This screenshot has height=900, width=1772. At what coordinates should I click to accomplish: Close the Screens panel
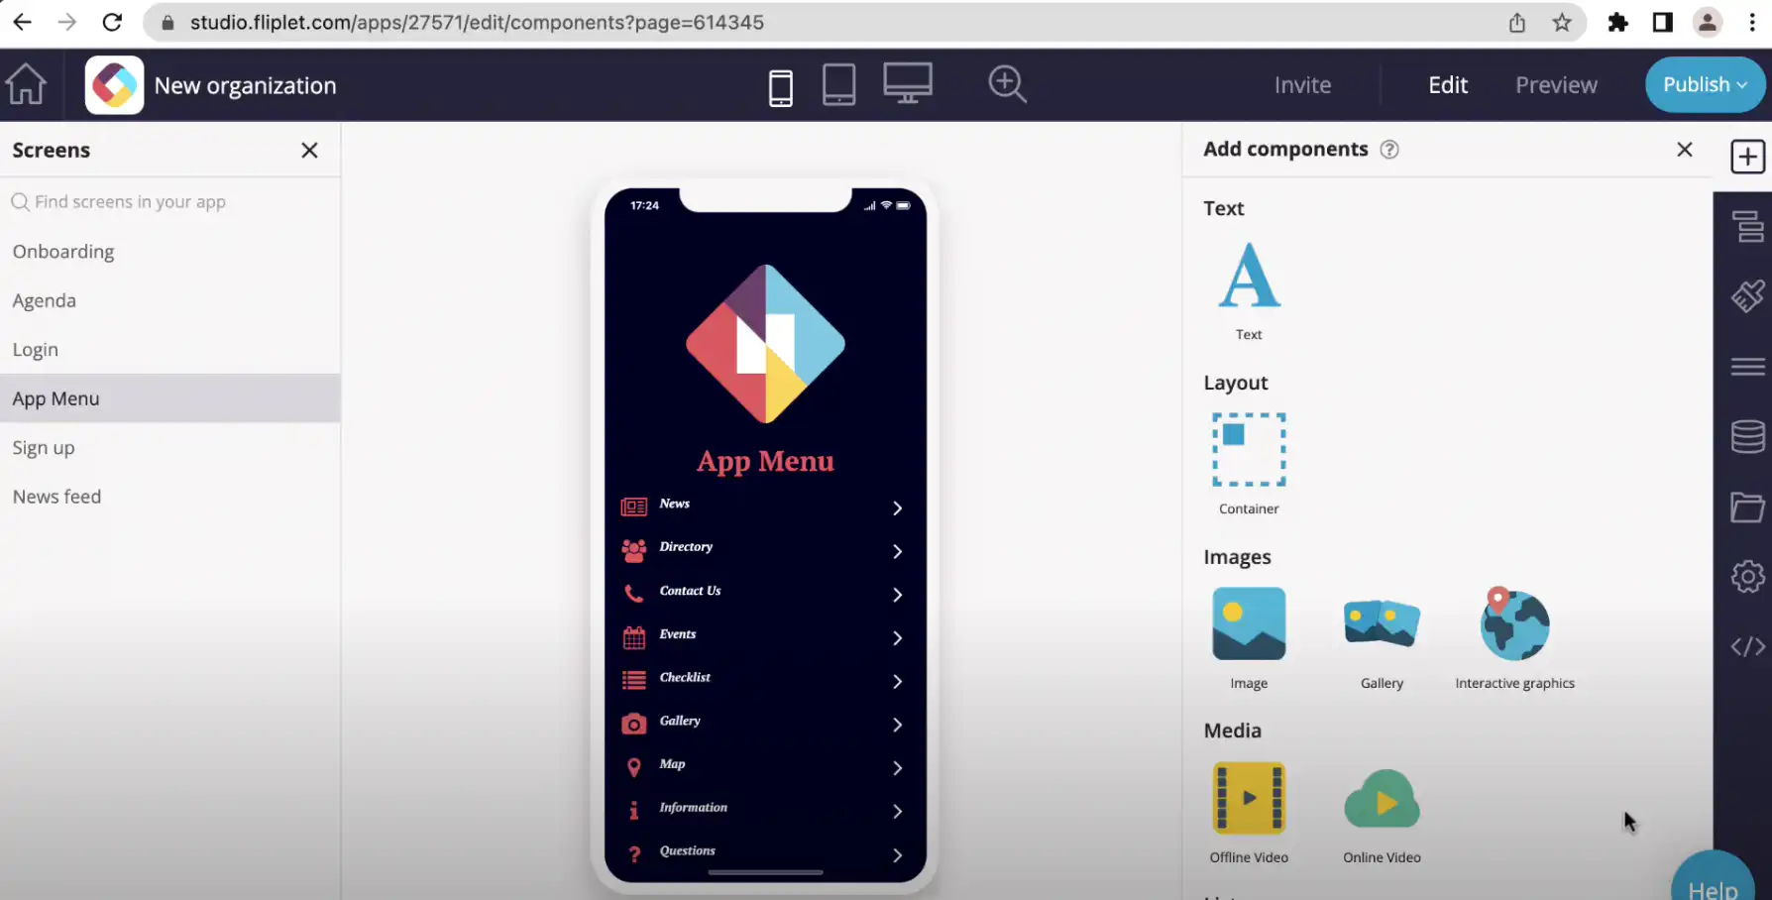pos(309,150)
